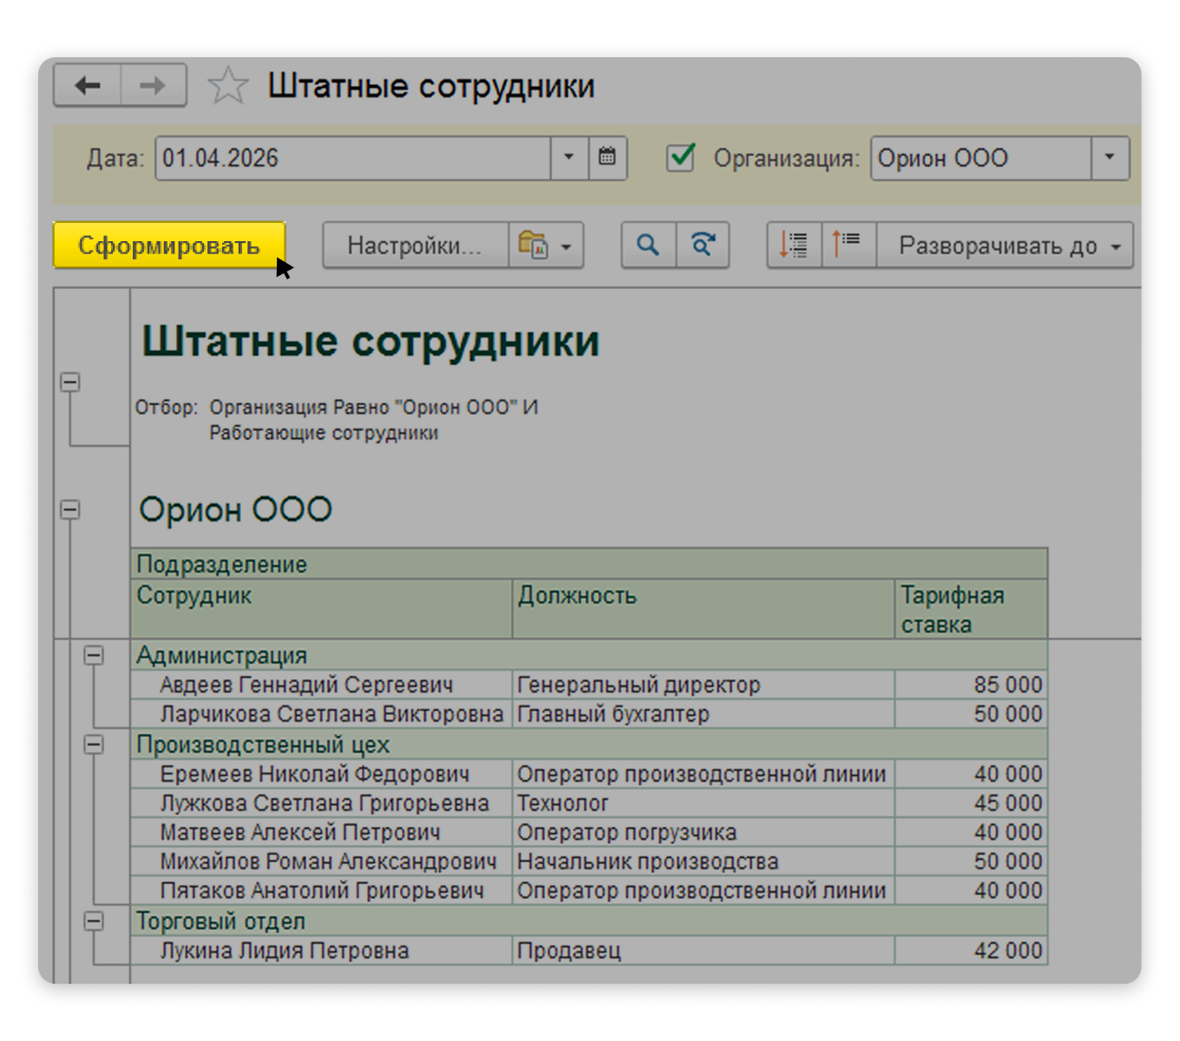Select the Должность column header
Image resolution: width=1180 pixels, height=1041 pixels.
pyautogui.click(x=704, y=609)
